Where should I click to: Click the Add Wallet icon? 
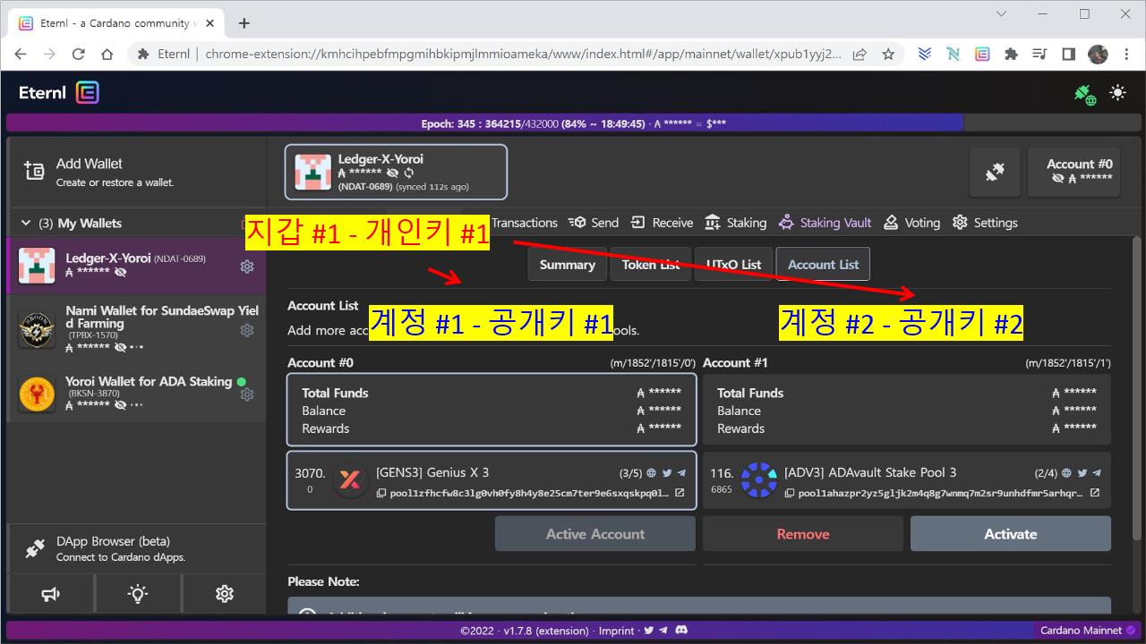point(34,171)
